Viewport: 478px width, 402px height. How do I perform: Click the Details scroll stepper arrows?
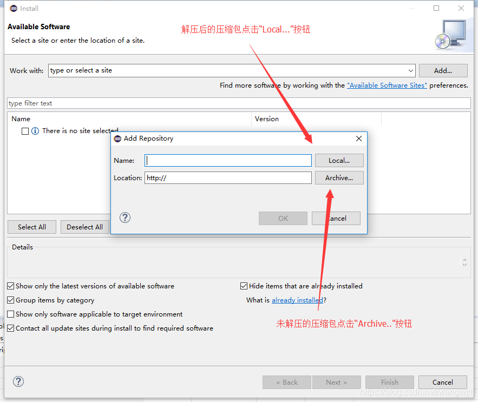click(464, 262)
